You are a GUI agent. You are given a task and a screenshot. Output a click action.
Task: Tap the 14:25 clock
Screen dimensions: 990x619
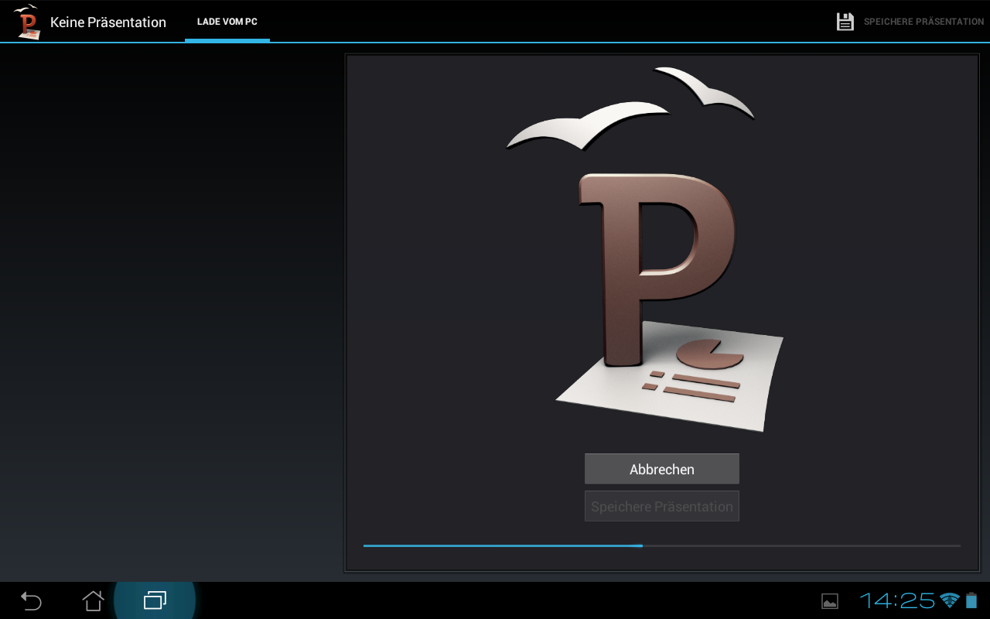click(x=897, y=600)
